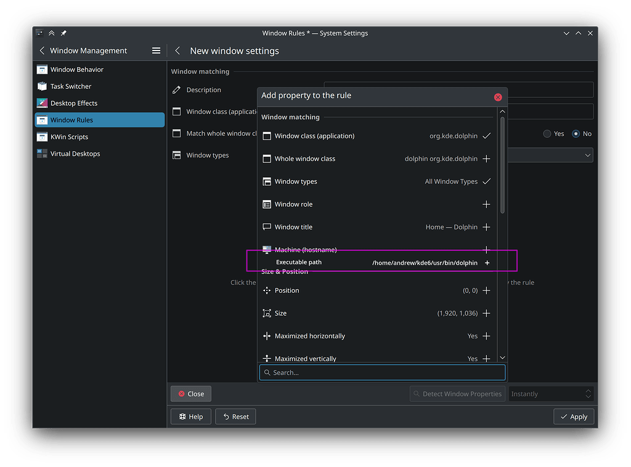Select KWin Scripts in the sidebar

click(69, 137)
